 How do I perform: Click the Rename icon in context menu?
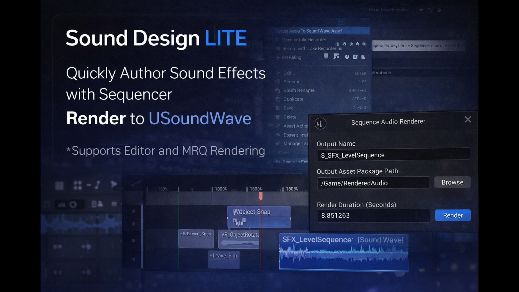pyautogui.click(x=278, y=82)
